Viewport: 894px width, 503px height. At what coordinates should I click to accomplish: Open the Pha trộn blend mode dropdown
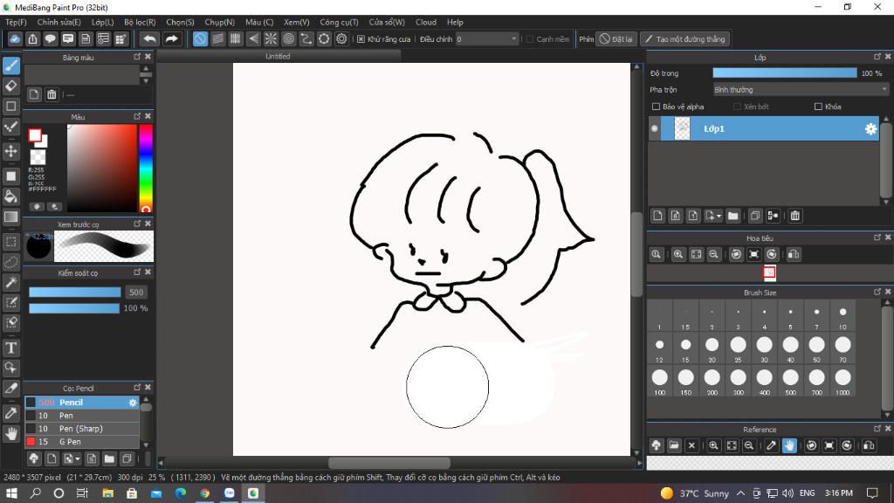point(801,90)
